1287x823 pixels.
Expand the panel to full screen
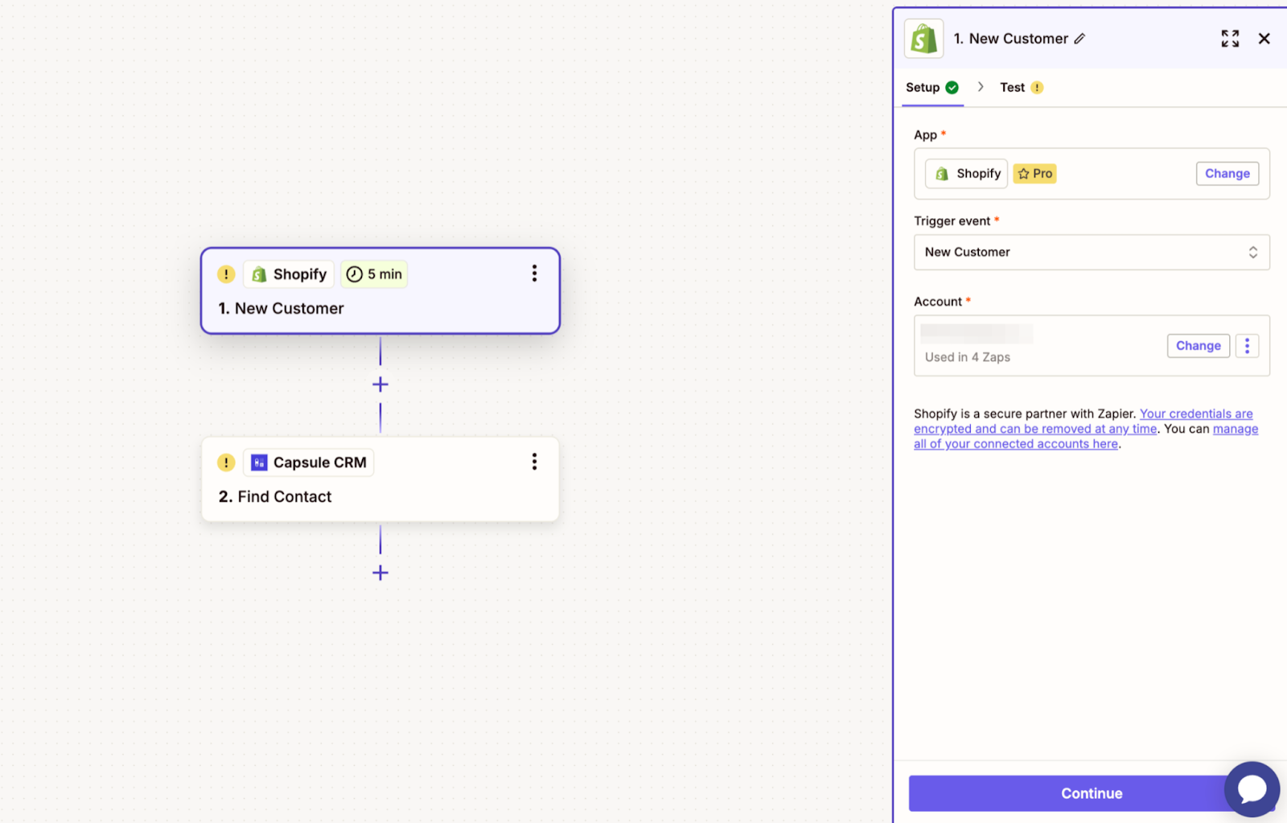1230,39
